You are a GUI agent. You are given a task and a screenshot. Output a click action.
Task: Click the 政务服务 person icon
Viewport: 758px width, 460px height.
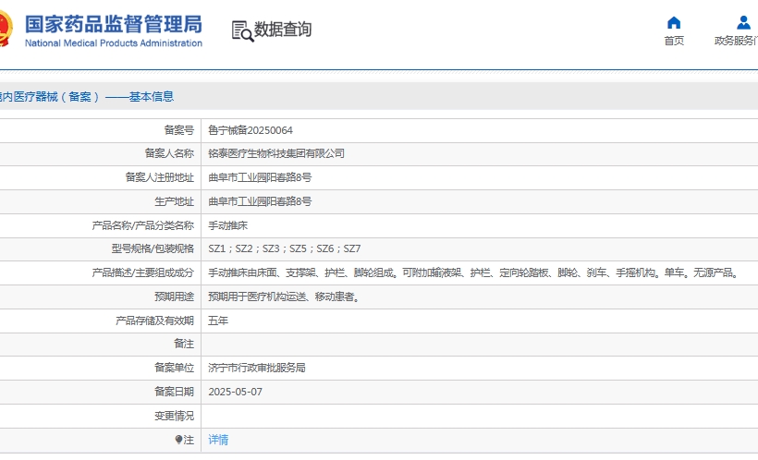[x=743, y=23]
